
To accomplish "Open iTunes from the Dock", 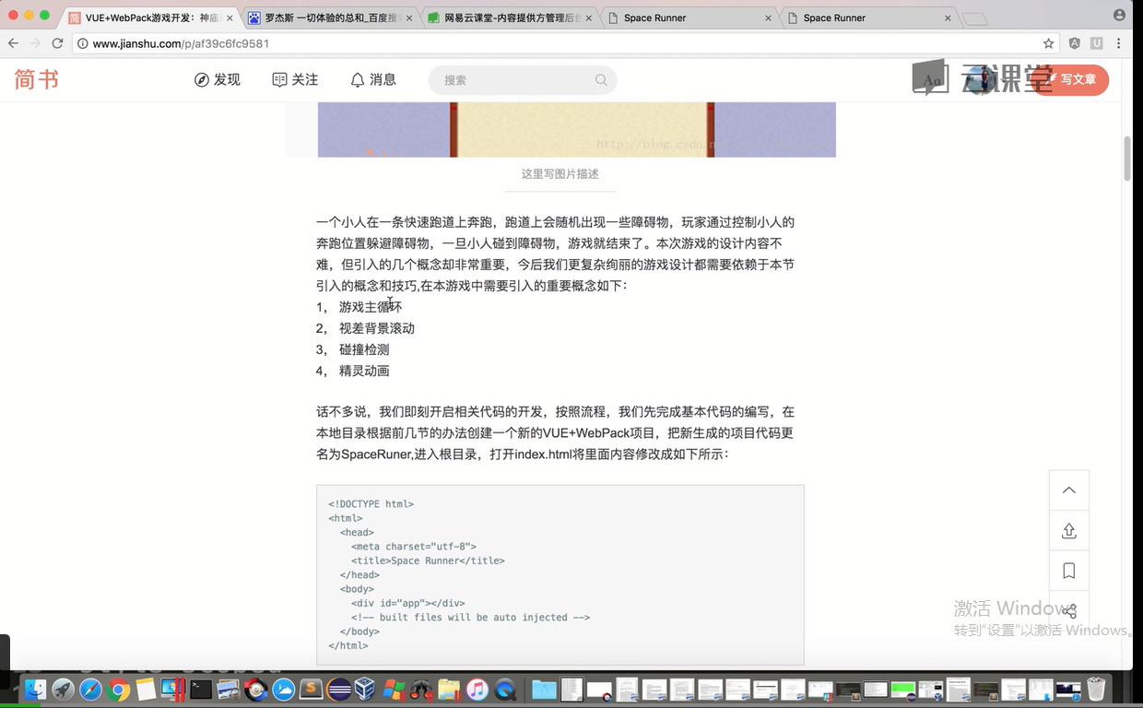I will 477,690.
